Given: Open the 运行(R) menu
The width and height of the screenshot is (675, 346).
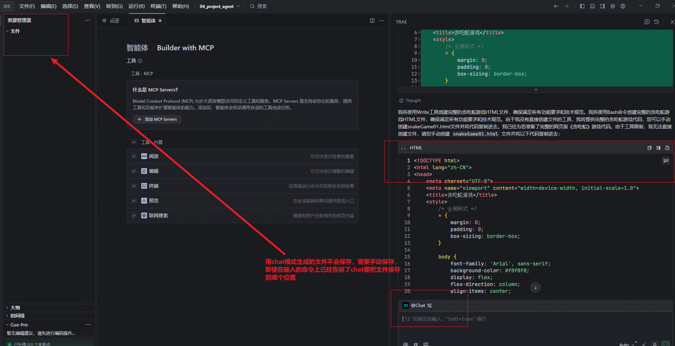Looking at the screenshot, I should pyautogui.click(x=137, y=6).
